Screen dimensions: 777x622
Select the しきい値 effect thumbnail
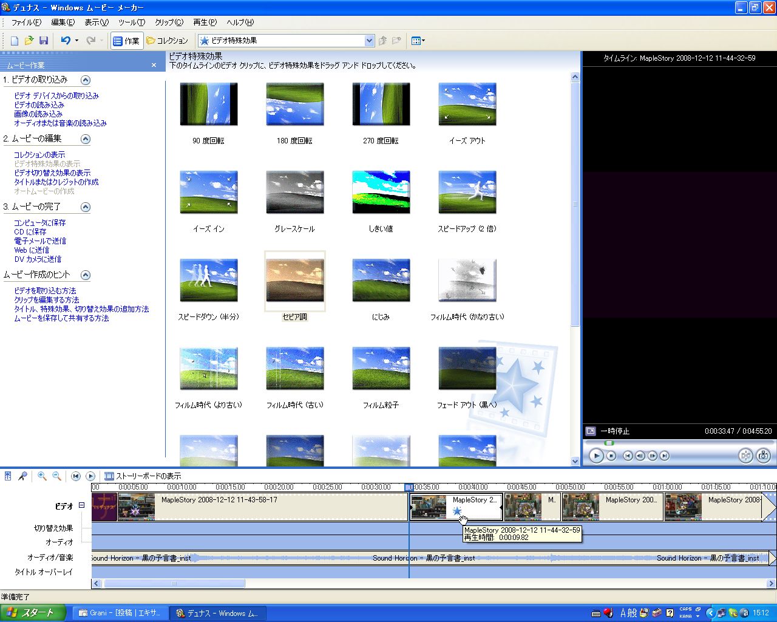coord(381,193)
